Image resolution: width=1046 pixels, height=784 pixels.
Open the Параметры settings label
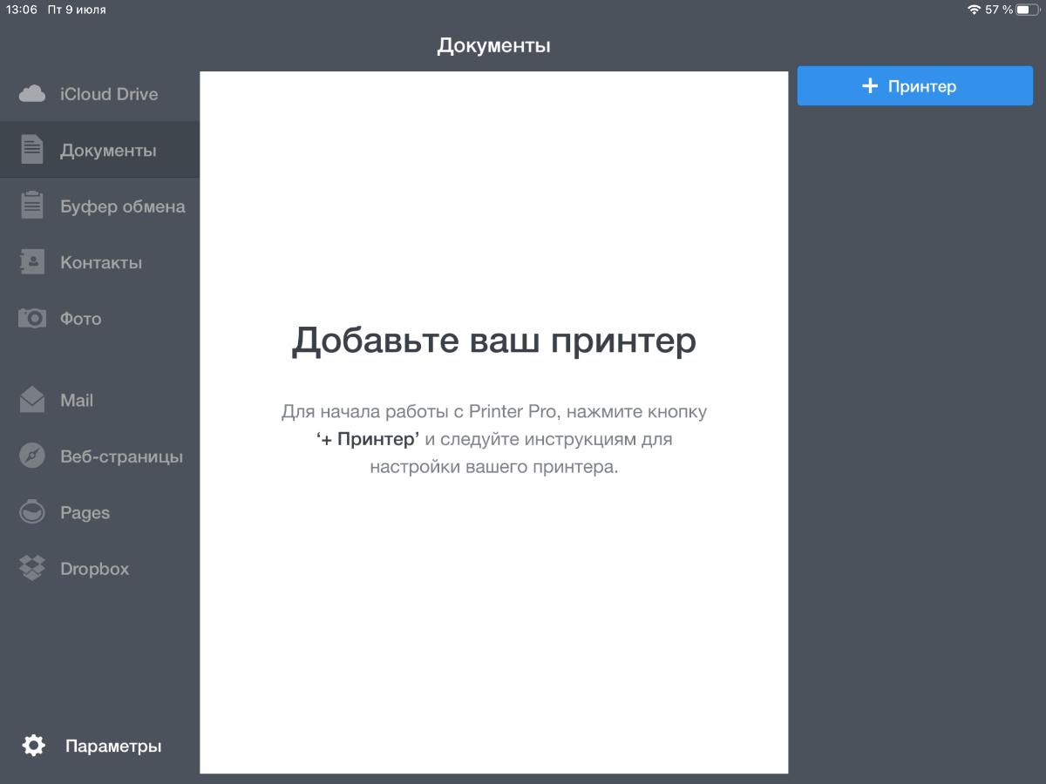click(113, 747)
